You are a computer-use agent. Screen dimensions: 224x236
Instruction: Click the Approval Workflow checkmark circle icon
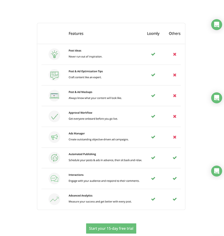(x=54, y=116)
